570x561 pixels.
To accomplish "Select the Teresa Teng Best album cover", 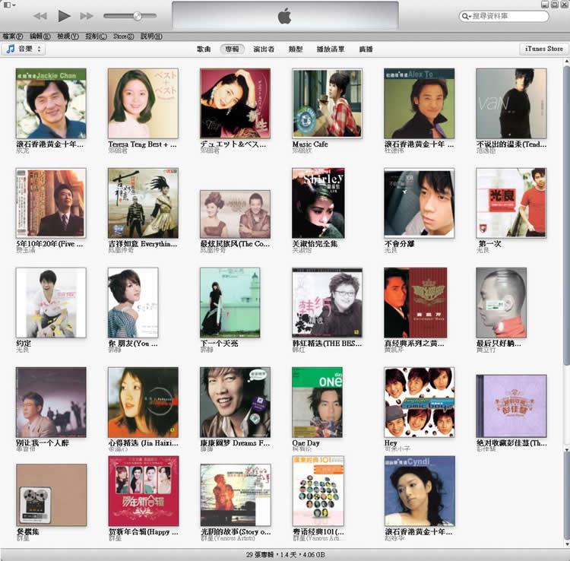I will 143,103.
